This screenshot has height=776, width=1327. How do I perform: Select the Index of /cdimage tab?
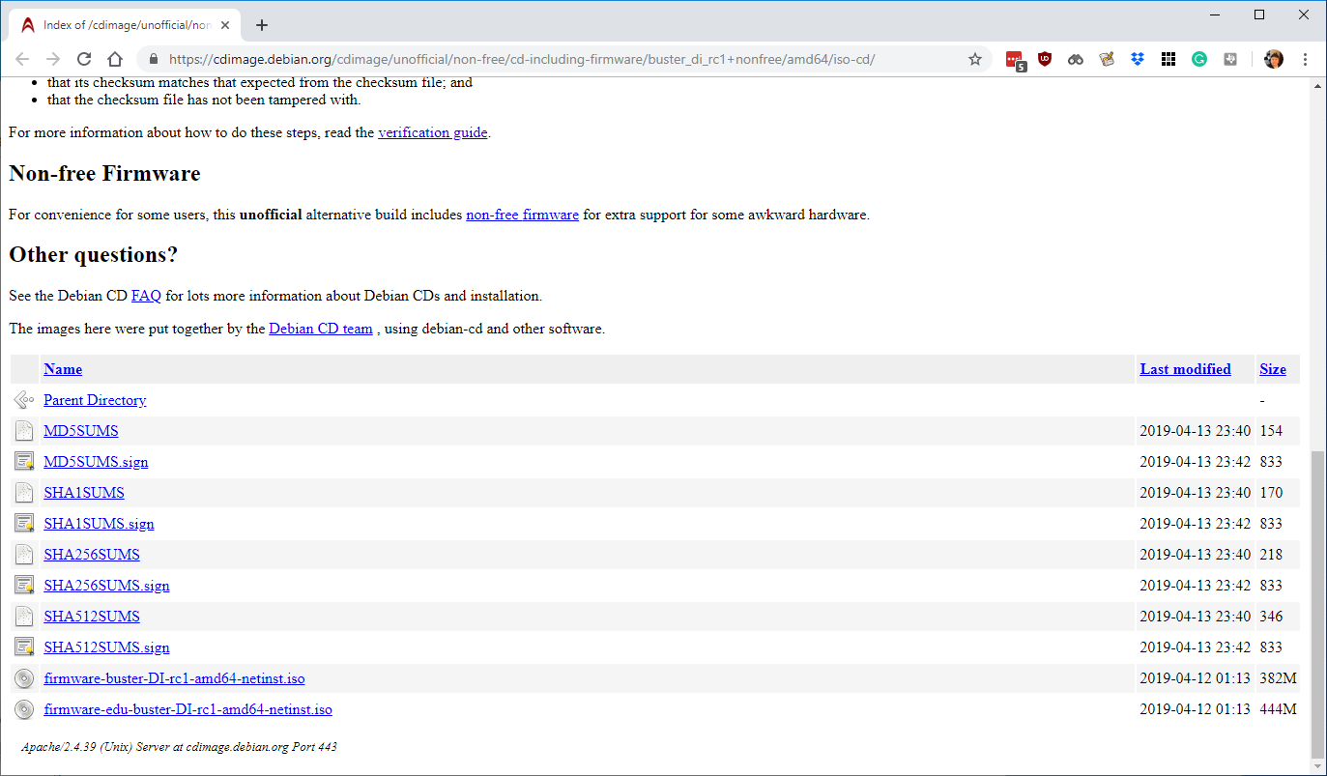point(124,25)
